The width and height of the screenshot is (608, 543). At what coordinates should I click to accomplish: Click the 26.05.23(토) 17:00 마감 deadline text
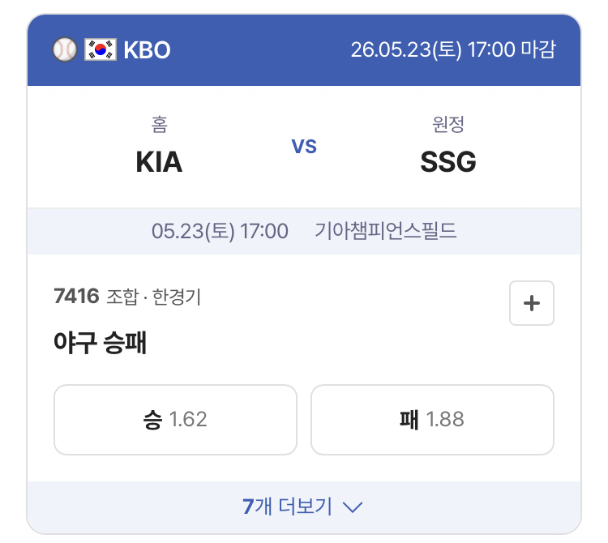tap(453, 49)
